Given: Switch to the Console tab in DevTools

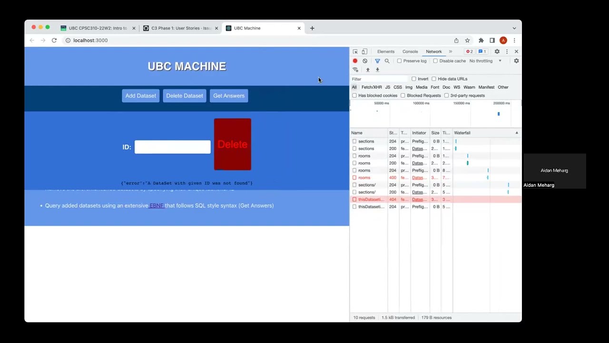Looking at the screenshot, I should (410, 51).
